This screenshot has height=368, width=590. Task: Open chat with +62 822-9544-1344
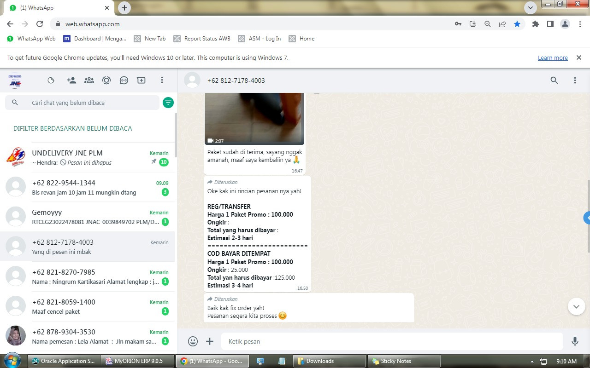88,187
